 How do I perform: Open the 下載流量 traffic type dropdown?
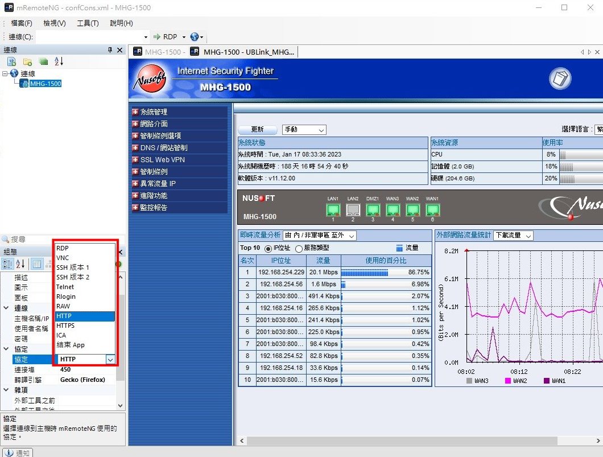point(513,236)
